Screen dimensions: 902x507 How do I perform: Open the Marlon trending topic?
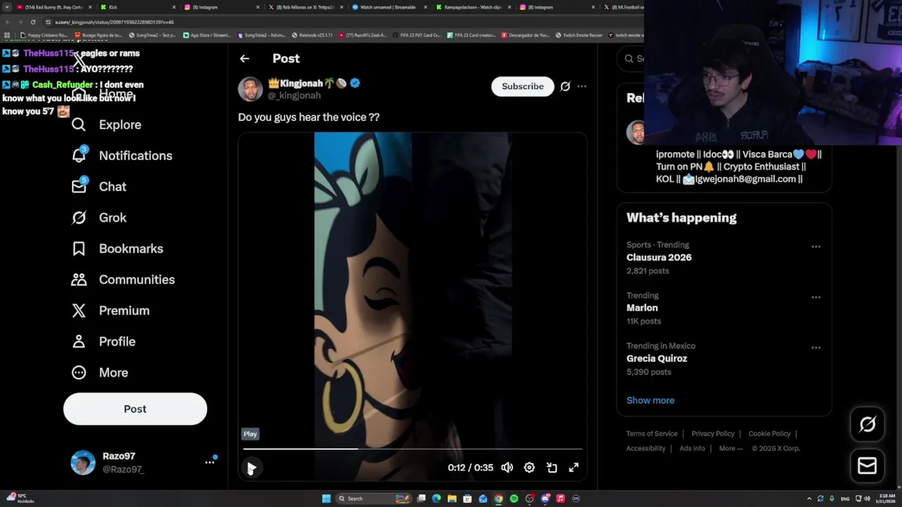pyautogui.click(x=642, y=308)
